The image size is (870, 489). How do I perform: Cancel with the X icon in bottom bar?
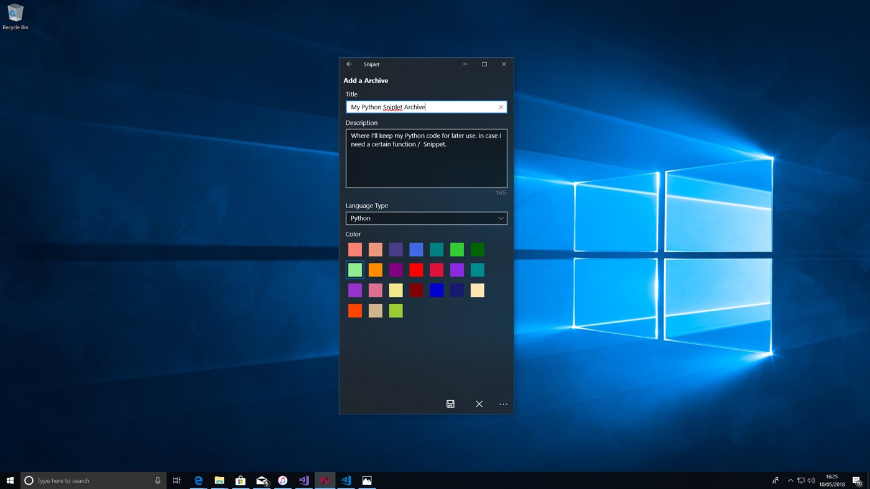pos(479,404)
